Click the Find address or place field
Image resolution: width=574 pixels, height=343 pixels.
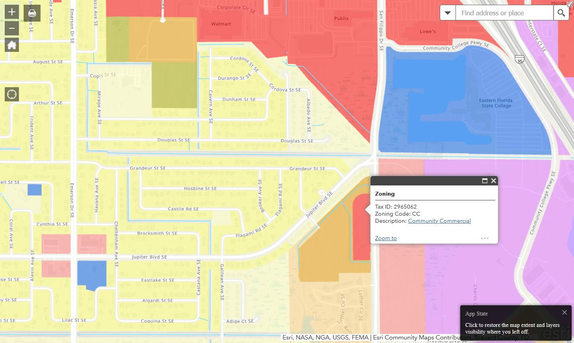pos(504,13)
